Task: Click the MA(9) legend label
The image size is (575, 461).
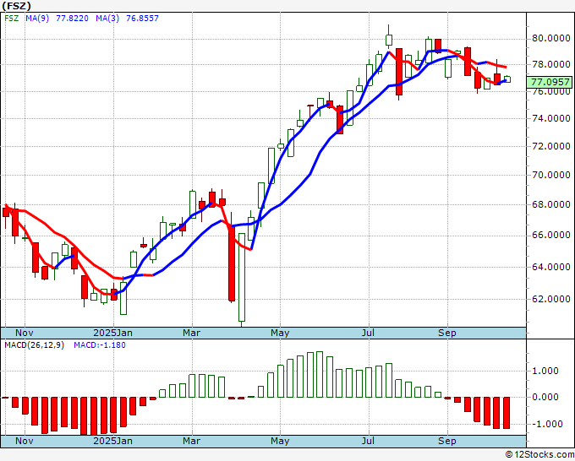Action: click(37, 19)
